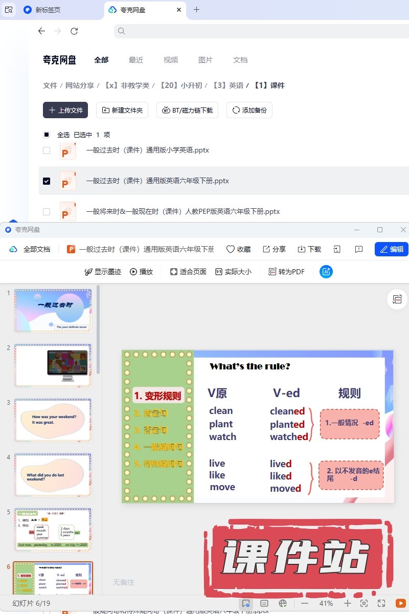409x614 pixels.
Task: Enter fullscreen using the status bar icon
Action: pos(381,603)
